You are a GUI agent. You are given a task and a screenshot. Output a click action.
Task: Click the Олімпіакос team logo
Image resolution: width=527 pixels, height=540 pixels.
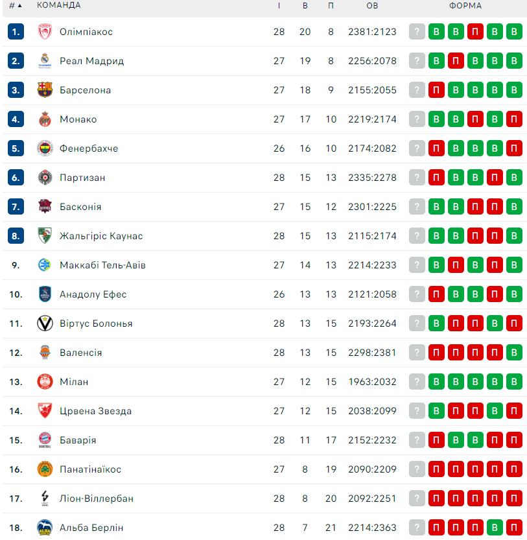(45, 32)
